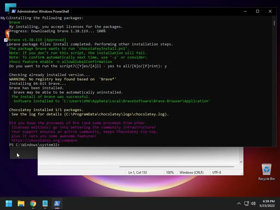Switch to Google Chrome in the taskbar

tap(33, 203)
